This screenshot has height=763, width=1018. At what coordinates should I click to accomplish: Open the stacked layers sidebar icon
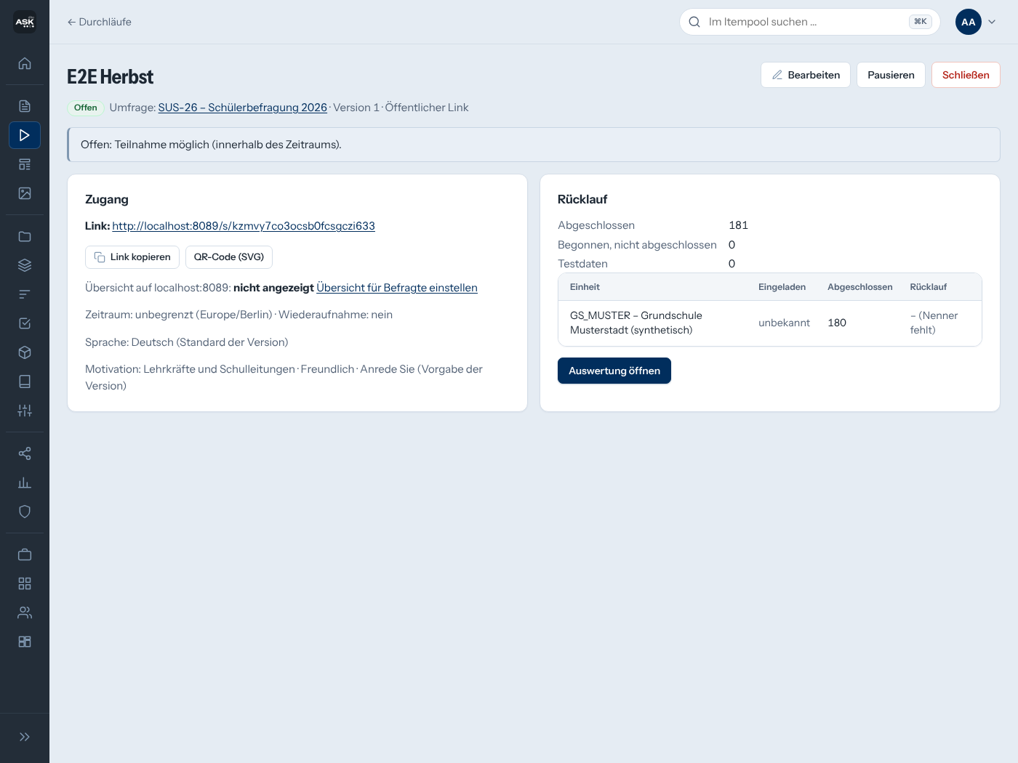pos(25,265)
